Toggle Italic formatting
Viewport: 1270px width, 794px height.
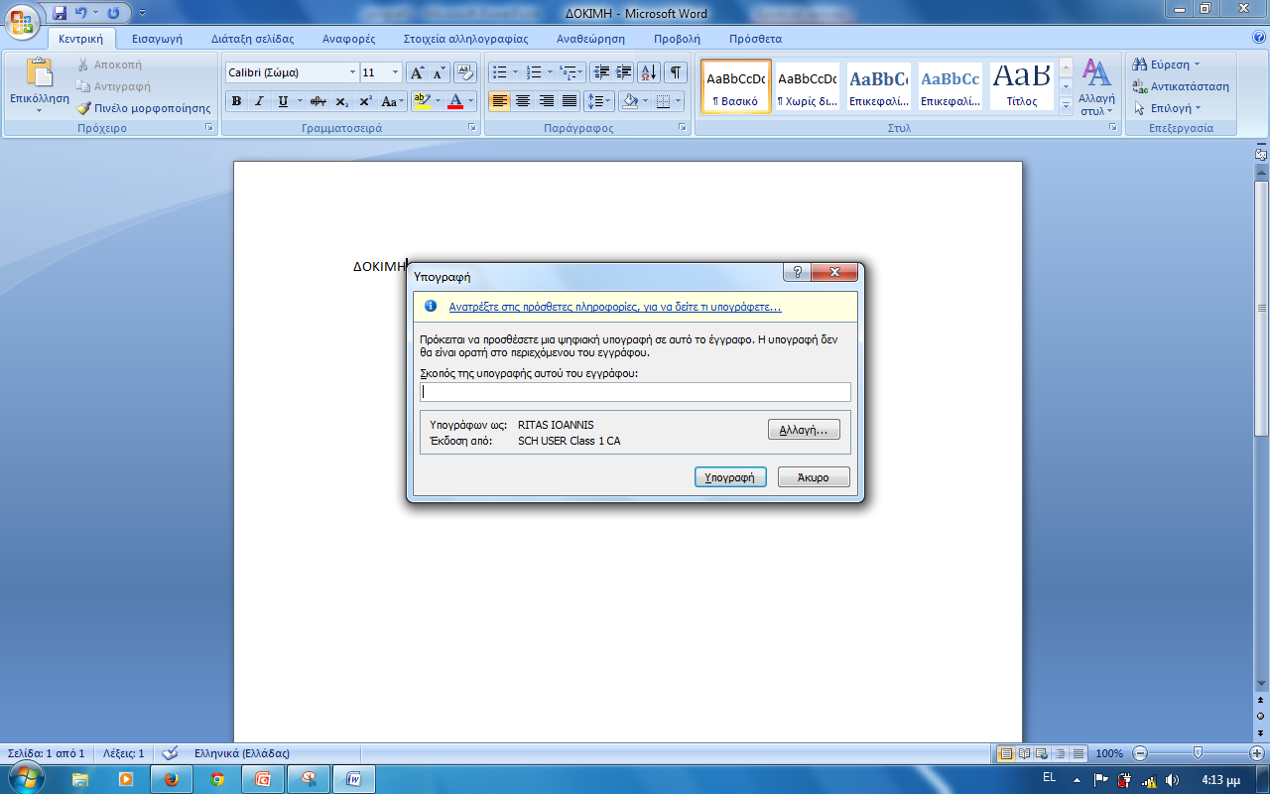260,101
